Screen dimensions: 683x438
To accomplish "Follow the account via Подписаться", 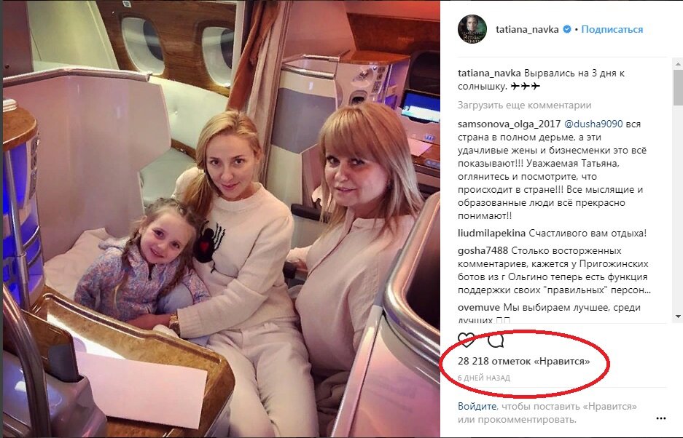I will click(x=612, y=30).
